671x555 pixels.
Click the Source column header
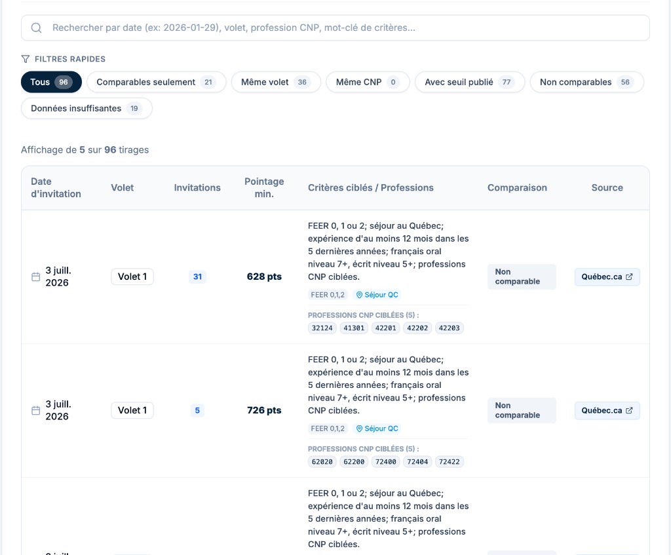pyautogui.click(x=607, y=187)
